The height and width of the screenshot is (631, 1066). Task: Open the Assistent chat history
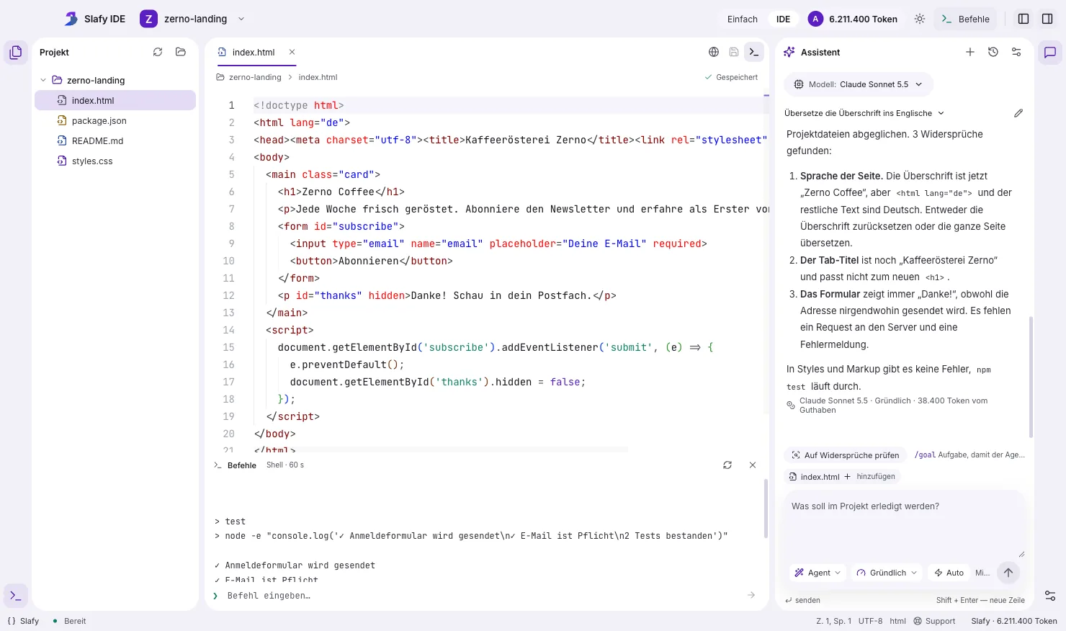pyautogui.click(x=993, y=52)
